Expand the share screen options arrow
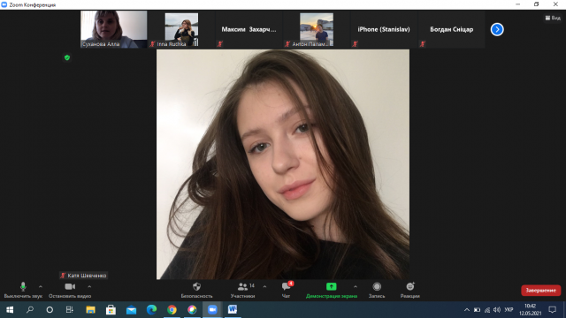 pyautogui.click(x=356, y=286)
